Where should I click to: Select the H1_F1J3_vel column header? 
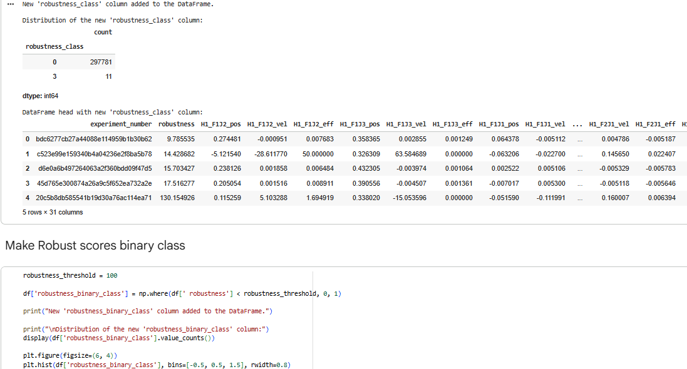[x=406, y=124]
